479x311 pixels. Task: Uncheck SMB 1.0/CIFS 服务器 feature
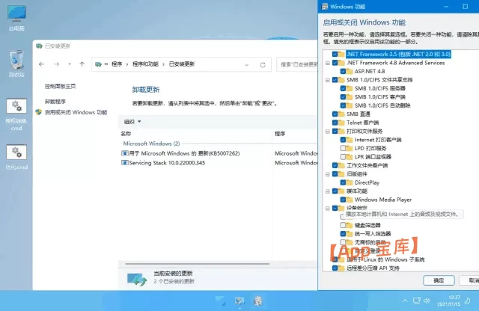tap(343, 88)
